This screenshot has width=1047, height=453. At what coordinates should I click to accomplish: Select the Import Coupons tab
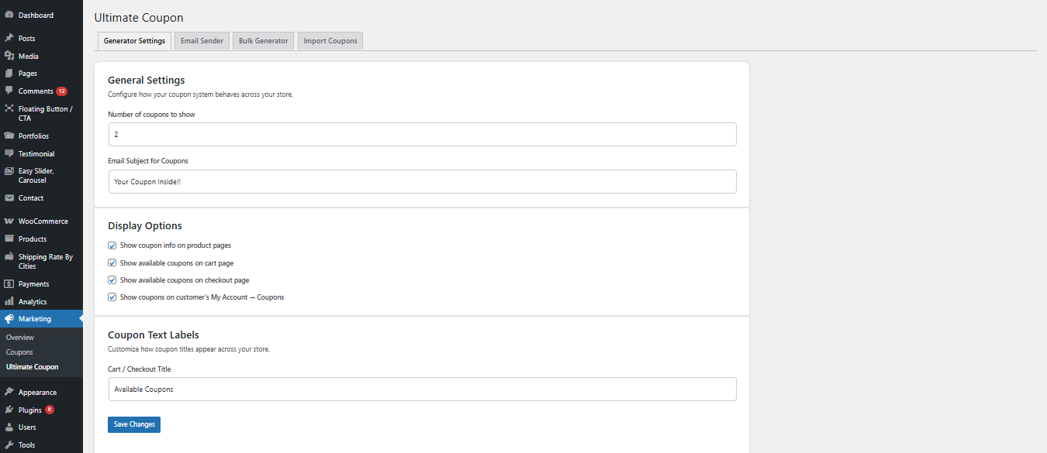click(x=330, y=41)
